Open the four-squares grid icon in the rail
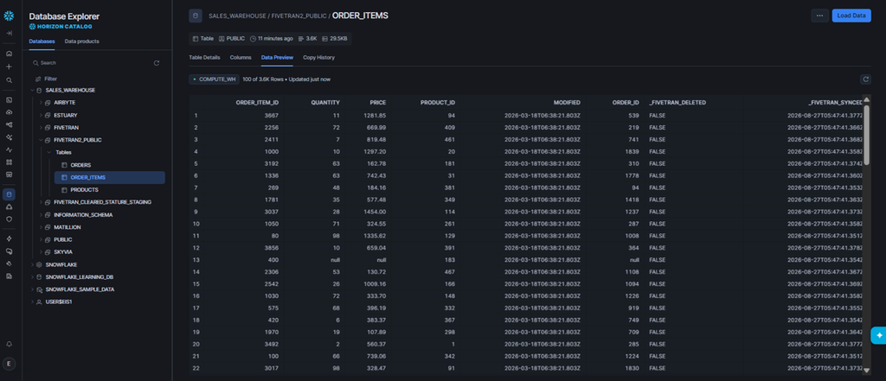Screen dimensions: 886x381 click(x=9, y=162)
